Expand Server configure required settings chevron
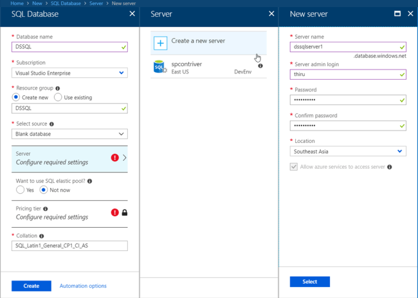The image size is (418, 298). (125, 158)
